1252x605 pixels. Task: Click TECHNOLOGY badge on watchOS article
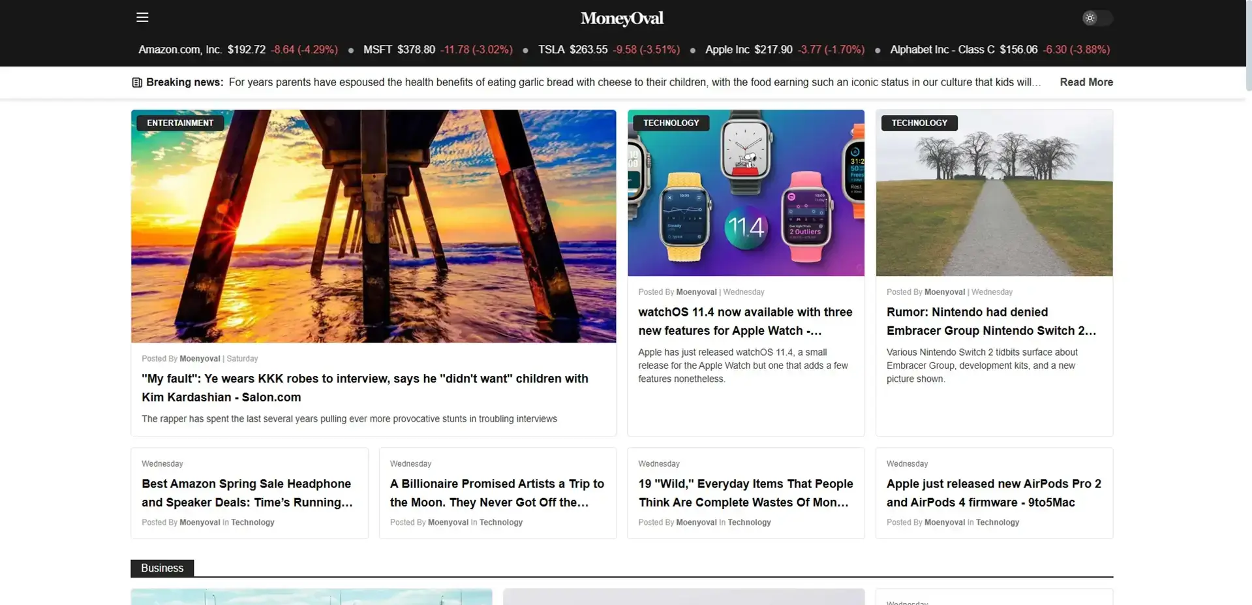coord(671,123)
